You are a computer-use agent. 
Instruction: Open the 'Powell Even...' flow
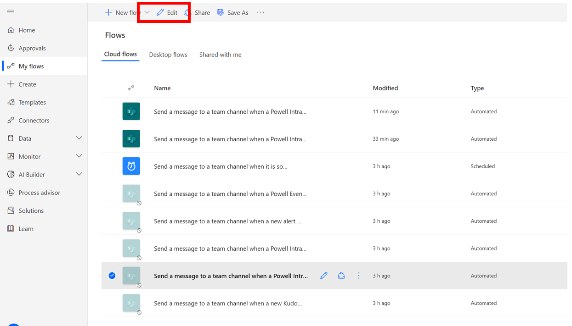click(230, 193)
